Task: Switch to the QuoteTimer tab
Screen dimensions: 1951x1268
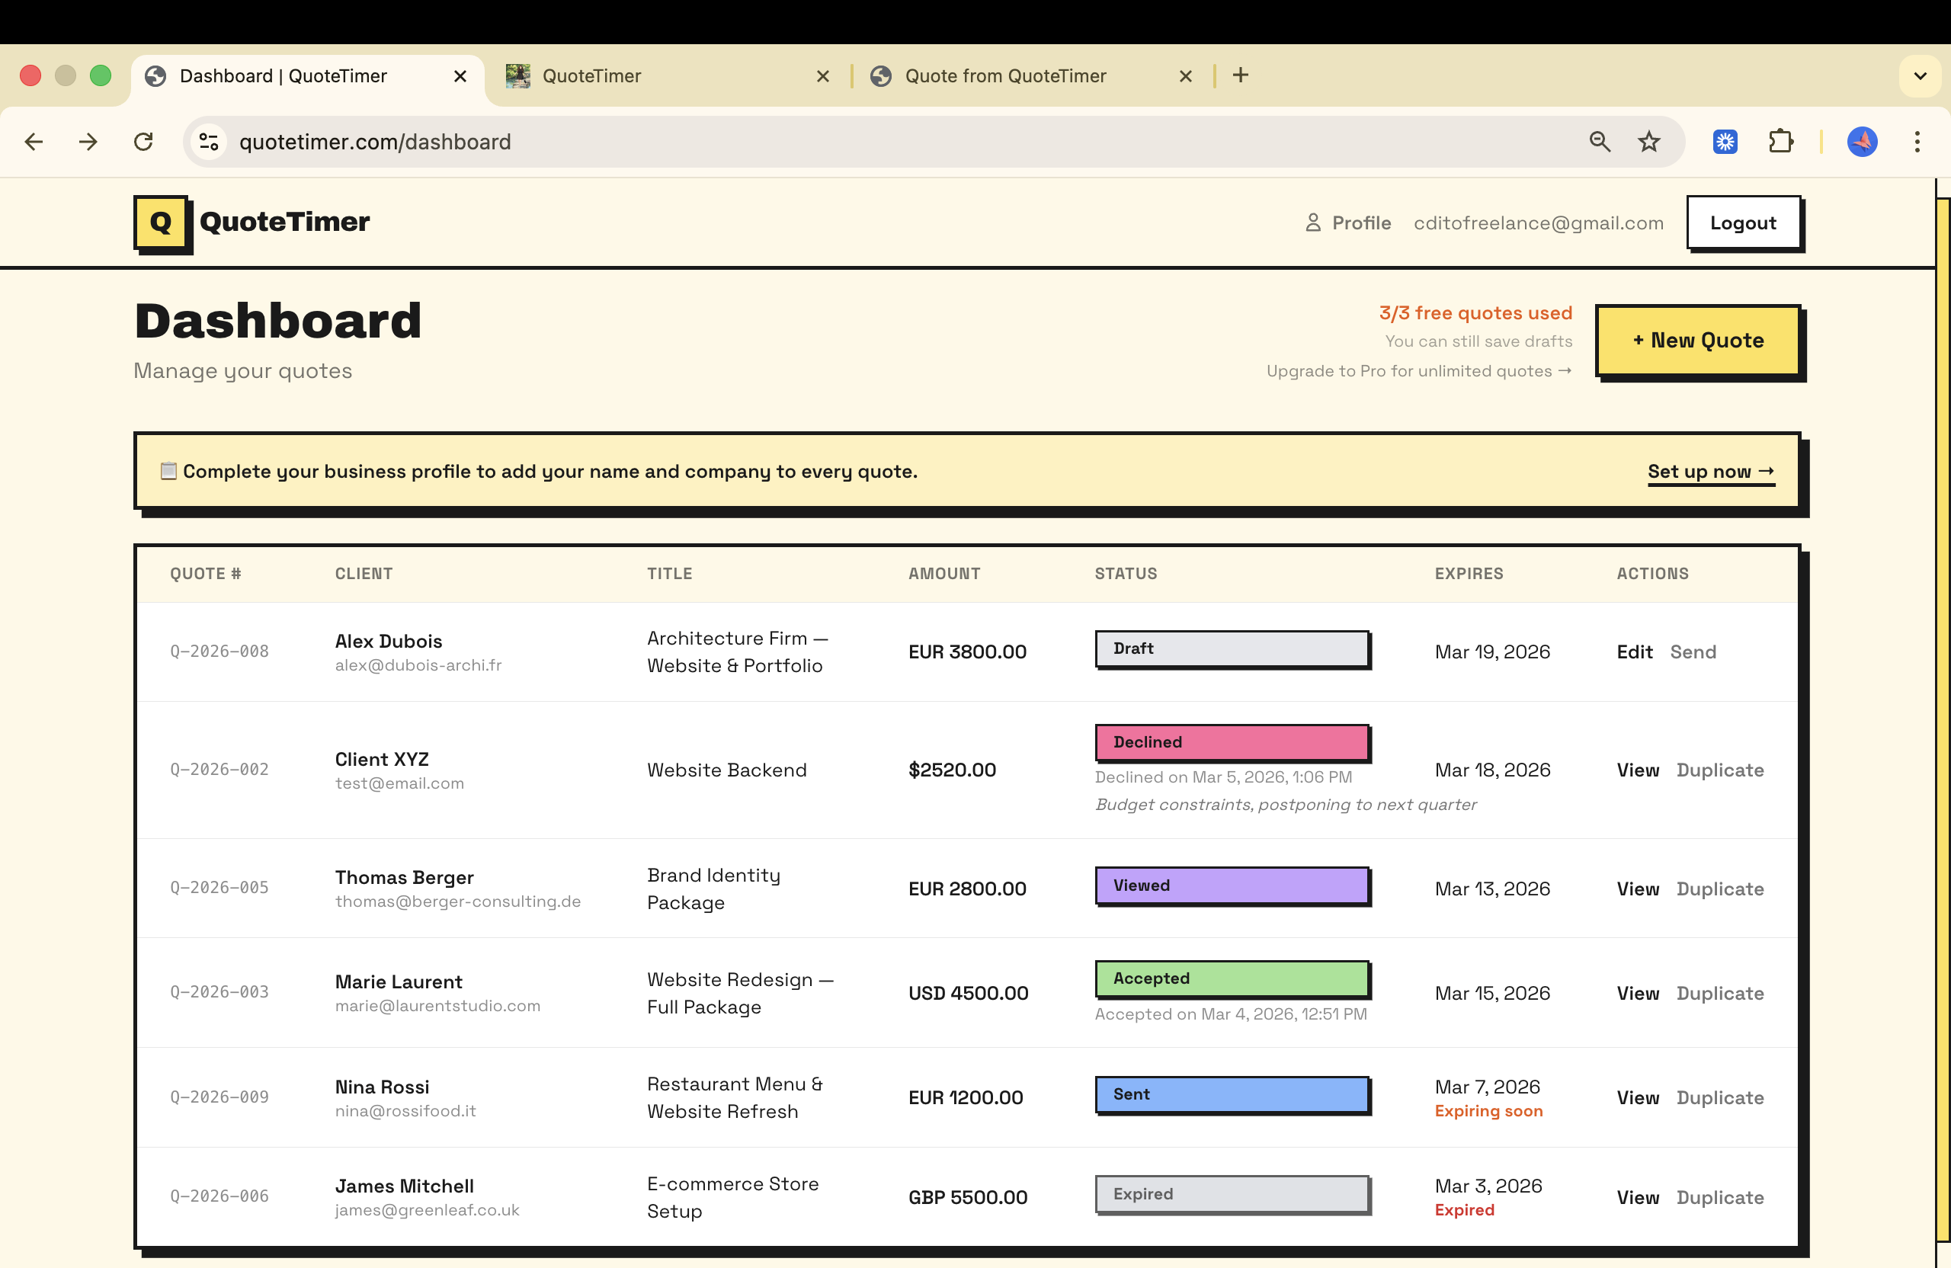Action: coord(593,75)
